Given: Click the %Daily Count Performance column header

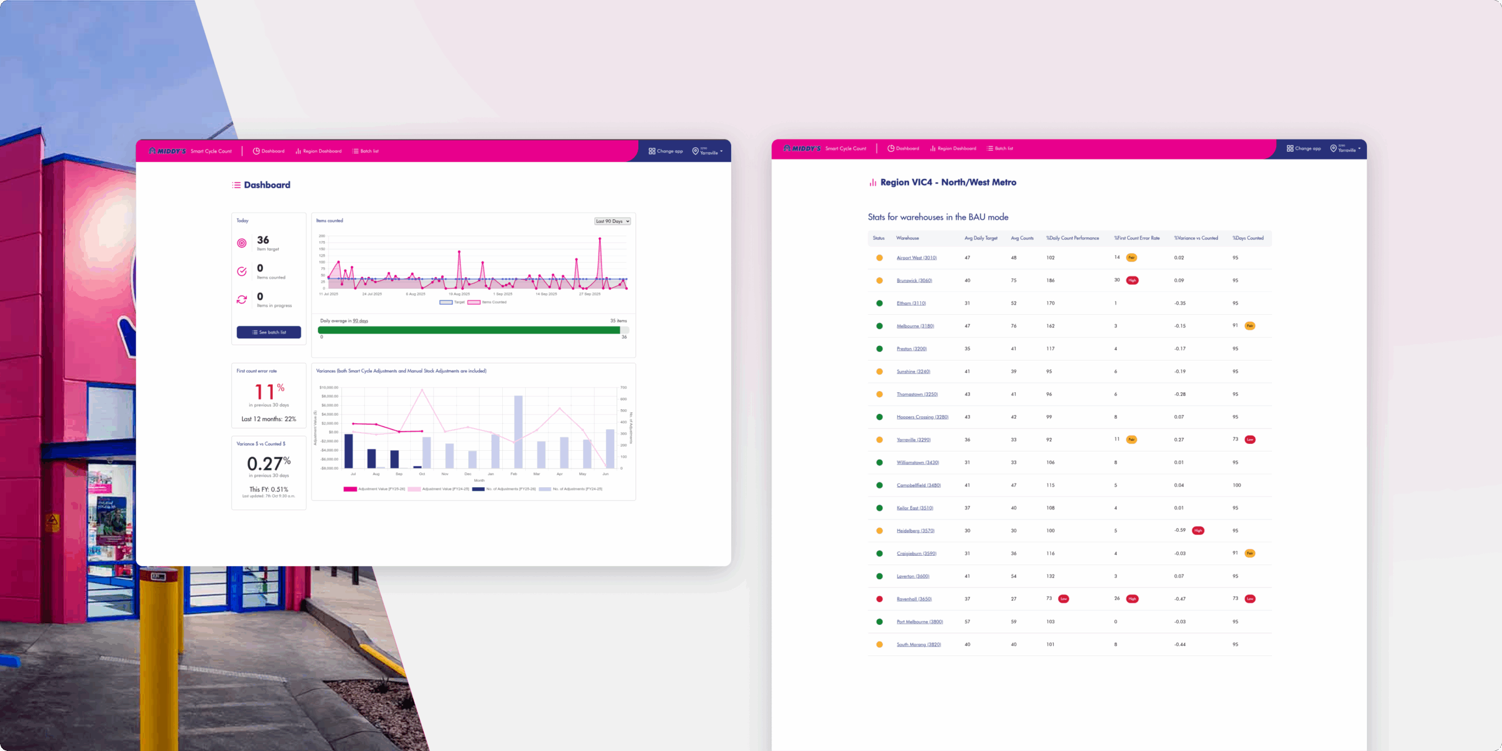Looking at the screenshot, I should (1073, 238).
